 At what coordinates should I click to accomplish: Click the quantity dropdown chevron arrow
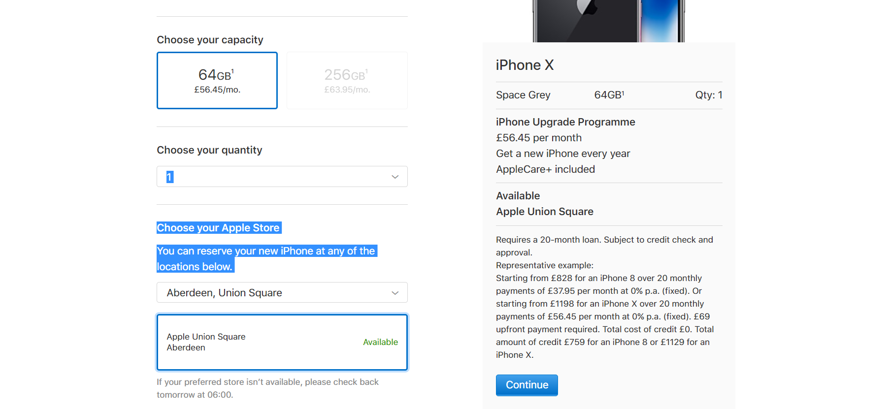[x=395, y=177]
